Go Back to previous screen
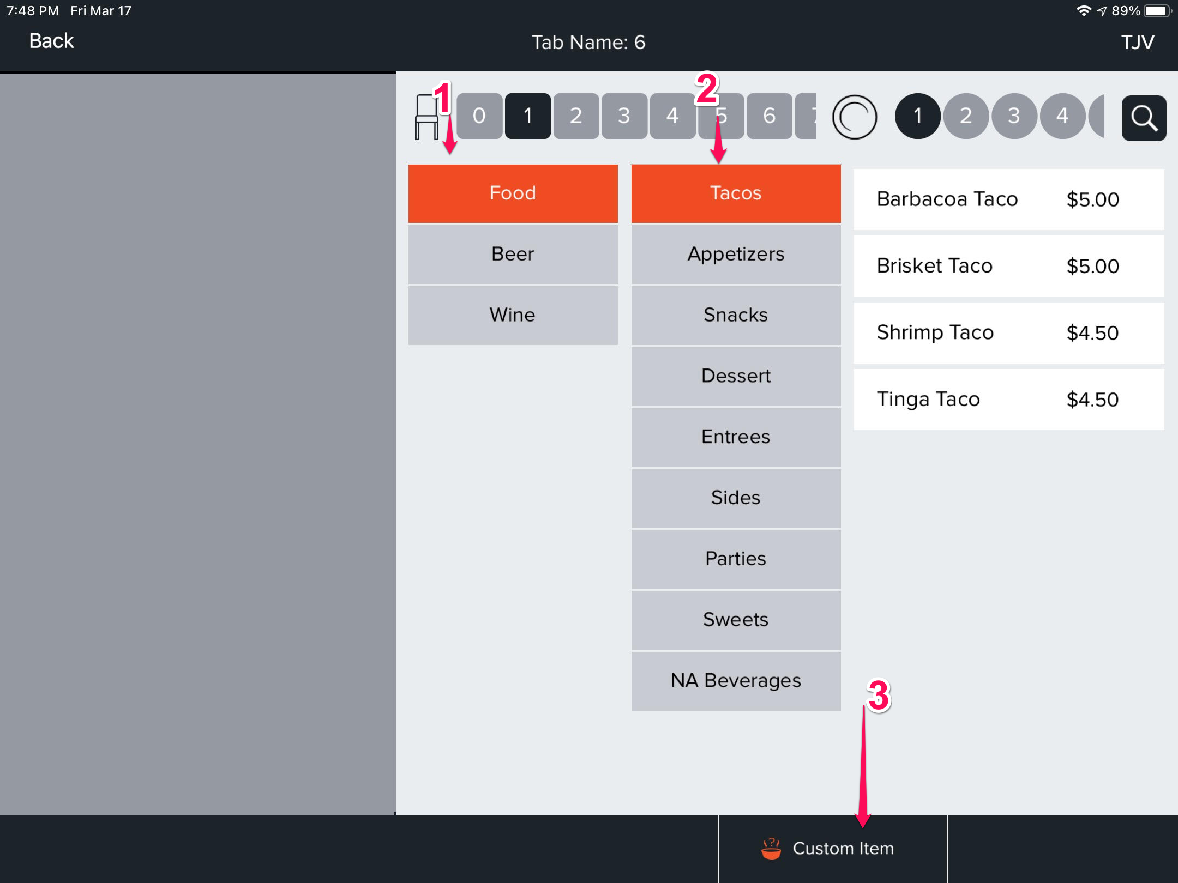Viewport: 1178px width, 883px height. pos(51,41)
